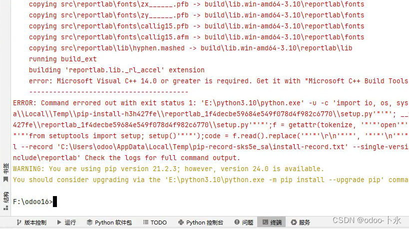Open the 问题 tool window
The width and height of the screenshot is (409, 229).
tap(244, 222)
